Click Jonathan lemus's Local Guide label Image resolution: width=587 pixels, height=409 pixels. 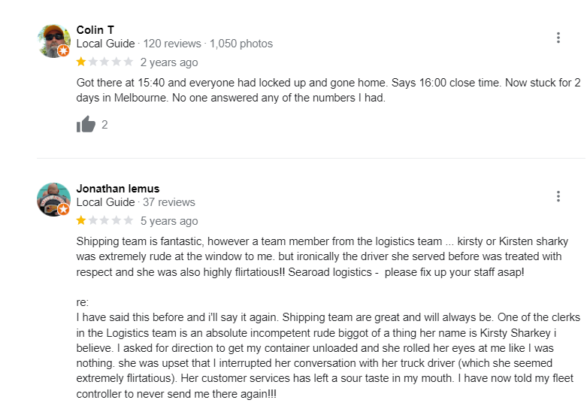105,202
